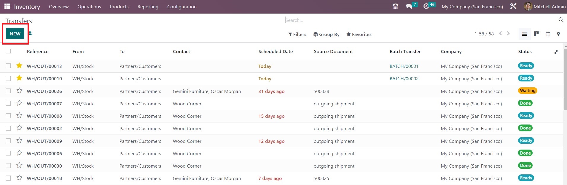This screenshot has height=185, width=567.
Task: Open the Configuration menu
Action: 182,6
